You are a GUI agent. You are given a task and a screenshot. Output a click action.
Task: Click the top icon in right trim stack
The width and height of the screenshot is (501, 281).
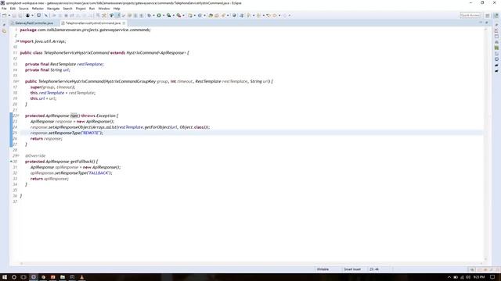pos(496,24)
